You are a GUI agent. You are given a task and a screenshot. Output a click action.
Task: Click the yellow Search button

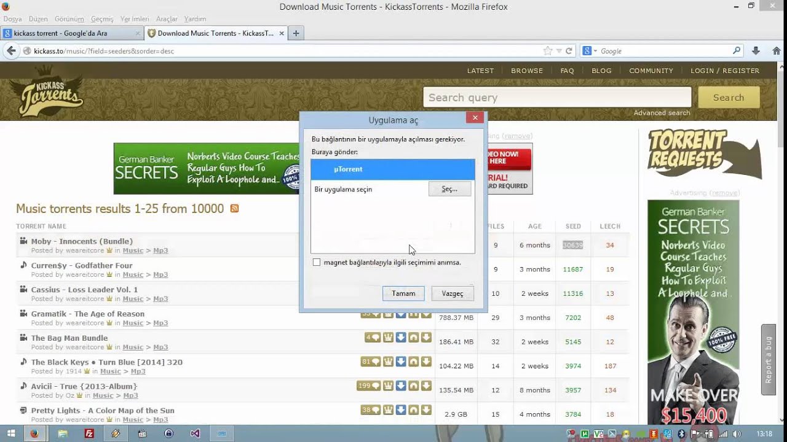(729, 97)
